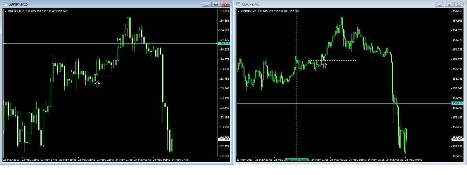Click the 23 May 19:45 time label on M15 axis
This screenshot has height=175, width=467.
(x=68, y=160)
